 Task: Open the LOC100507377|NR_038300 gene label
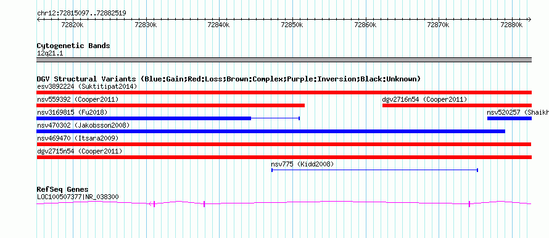point(78,197)
